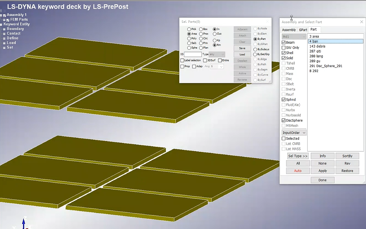The width and height of the screenshot is (366, 229).
Task: Select the Prox selection mode
Action: click(201, 34)
